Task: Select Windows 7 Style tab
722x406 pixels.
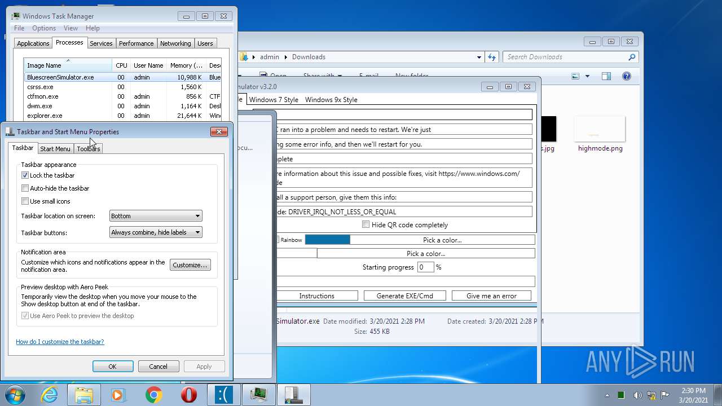Action: click(274, 100)
